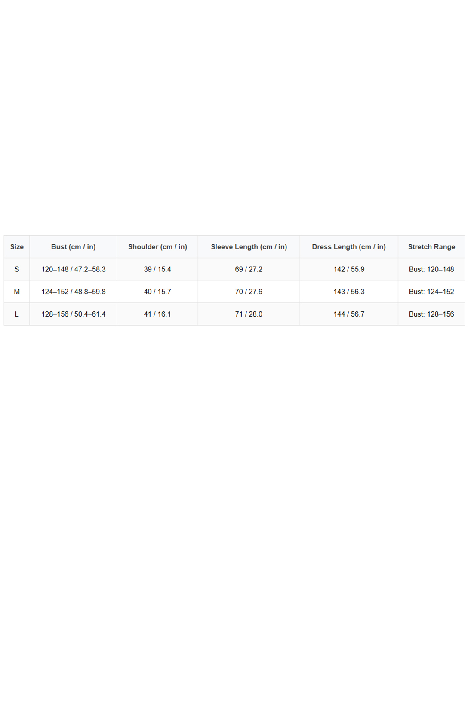Click the "Bust: 128–156" stretch range cell
468x702 pixels.
tap(431, 314)
